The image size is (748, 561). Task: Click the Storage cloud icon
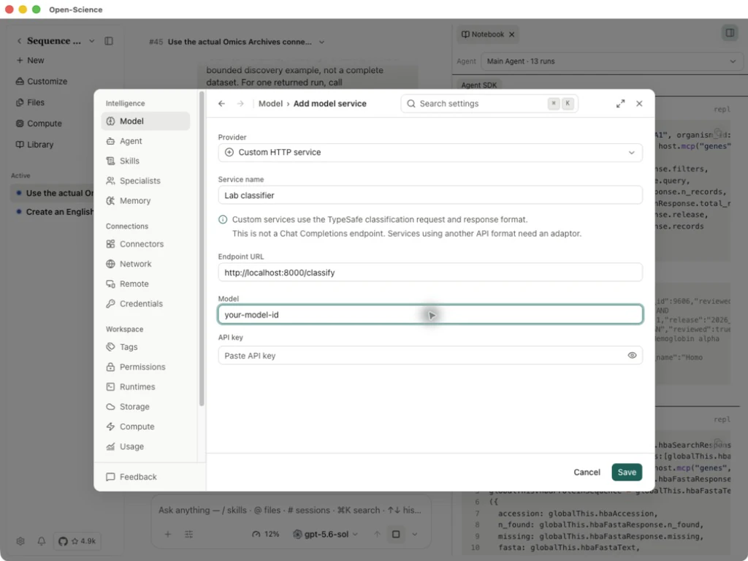click(111, 406)
